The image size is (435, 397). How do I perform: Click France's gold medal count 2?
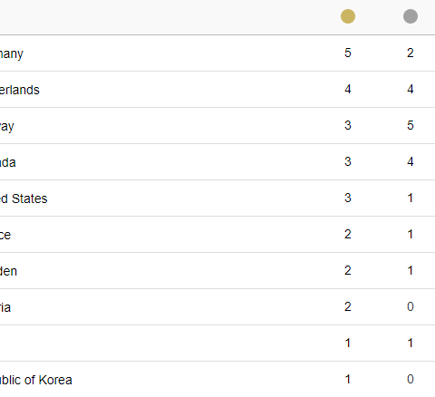tap(348, 234)
